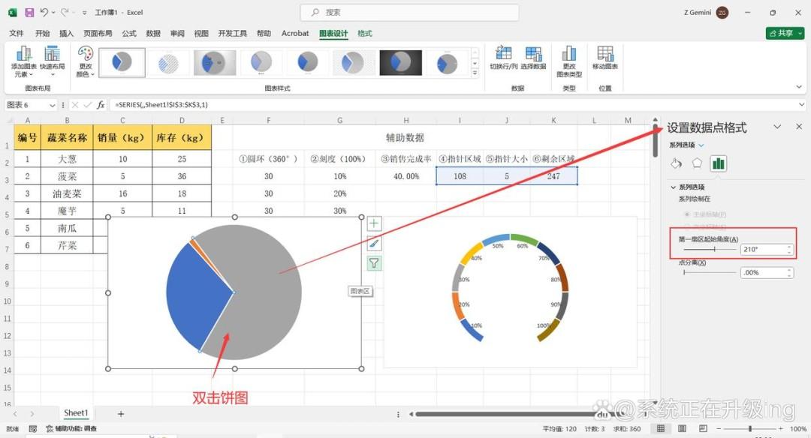The width and height of the screenshot is (811, 438).
Task: Open the Effects pentagon tab in format pane
Action: (x=697, y=163)
